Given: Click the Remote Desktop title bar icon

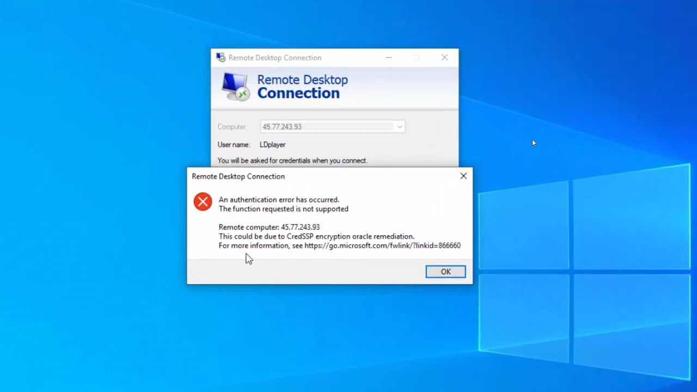Looking at the screenshot, I should pos(221,57).
